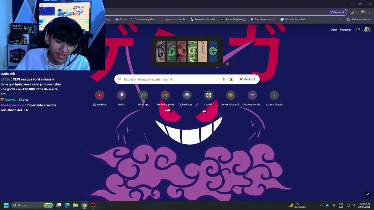The height and width of the screenshot is (210, 374).
Task: Open Google account avatar on page
Action: [367, 30]
